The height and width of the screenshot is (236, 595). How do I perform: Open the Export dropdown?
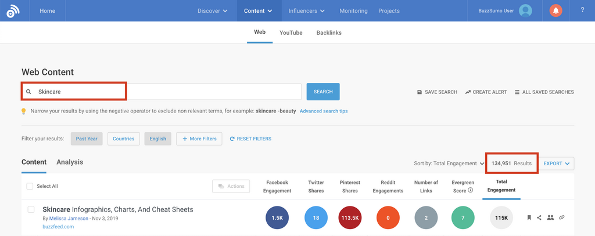click(x=556, y=164)
